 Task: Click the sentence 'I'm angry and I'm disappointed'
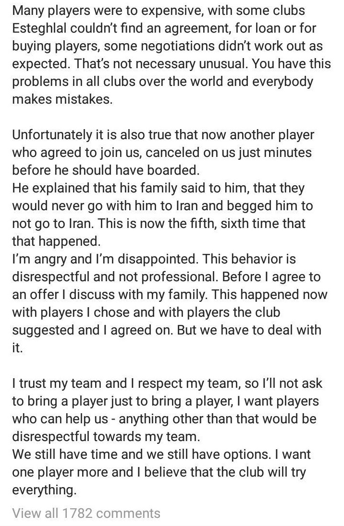coord(106,259)
